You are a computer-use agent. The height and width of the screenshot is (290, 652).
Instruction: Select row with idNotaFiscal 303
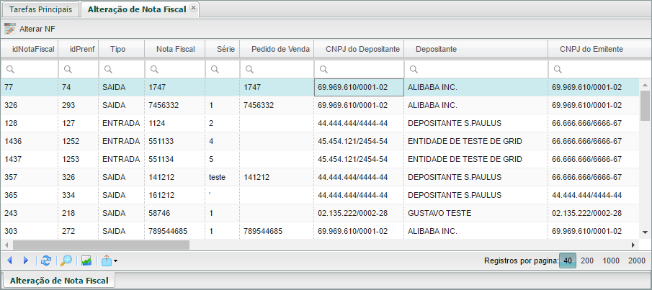[320, 231]
